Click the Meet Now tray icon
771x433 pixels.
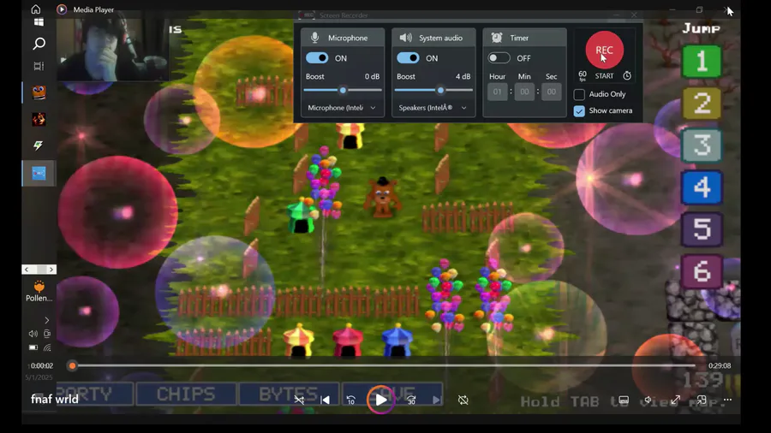(47, 334)
